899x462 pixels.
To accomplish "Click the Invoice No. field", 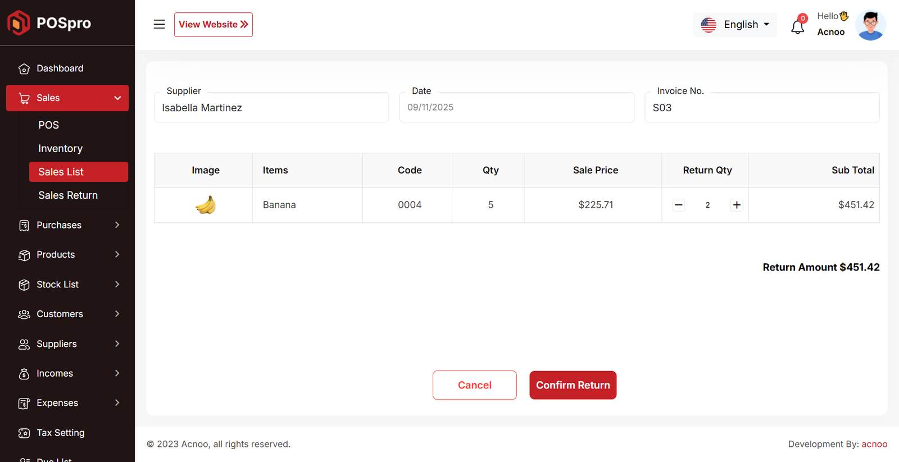I will click(x=761, y=108).
